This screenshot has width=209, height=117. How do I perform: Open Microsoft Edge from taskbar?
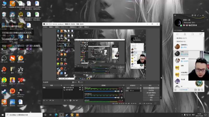pyautogui.click(x=56, y=115)
